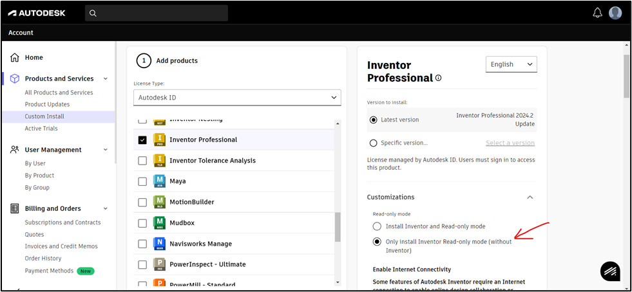Click the info icon beside Inventor Professional
The height and width of the screenshot is (292, 632).
(439, 78)
